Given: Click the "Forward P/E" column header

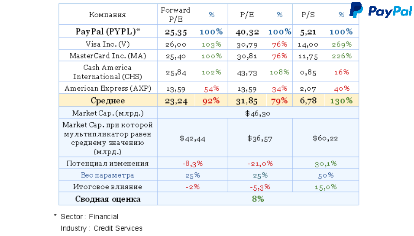Looking at the screenshot, I should pos(175,14).
